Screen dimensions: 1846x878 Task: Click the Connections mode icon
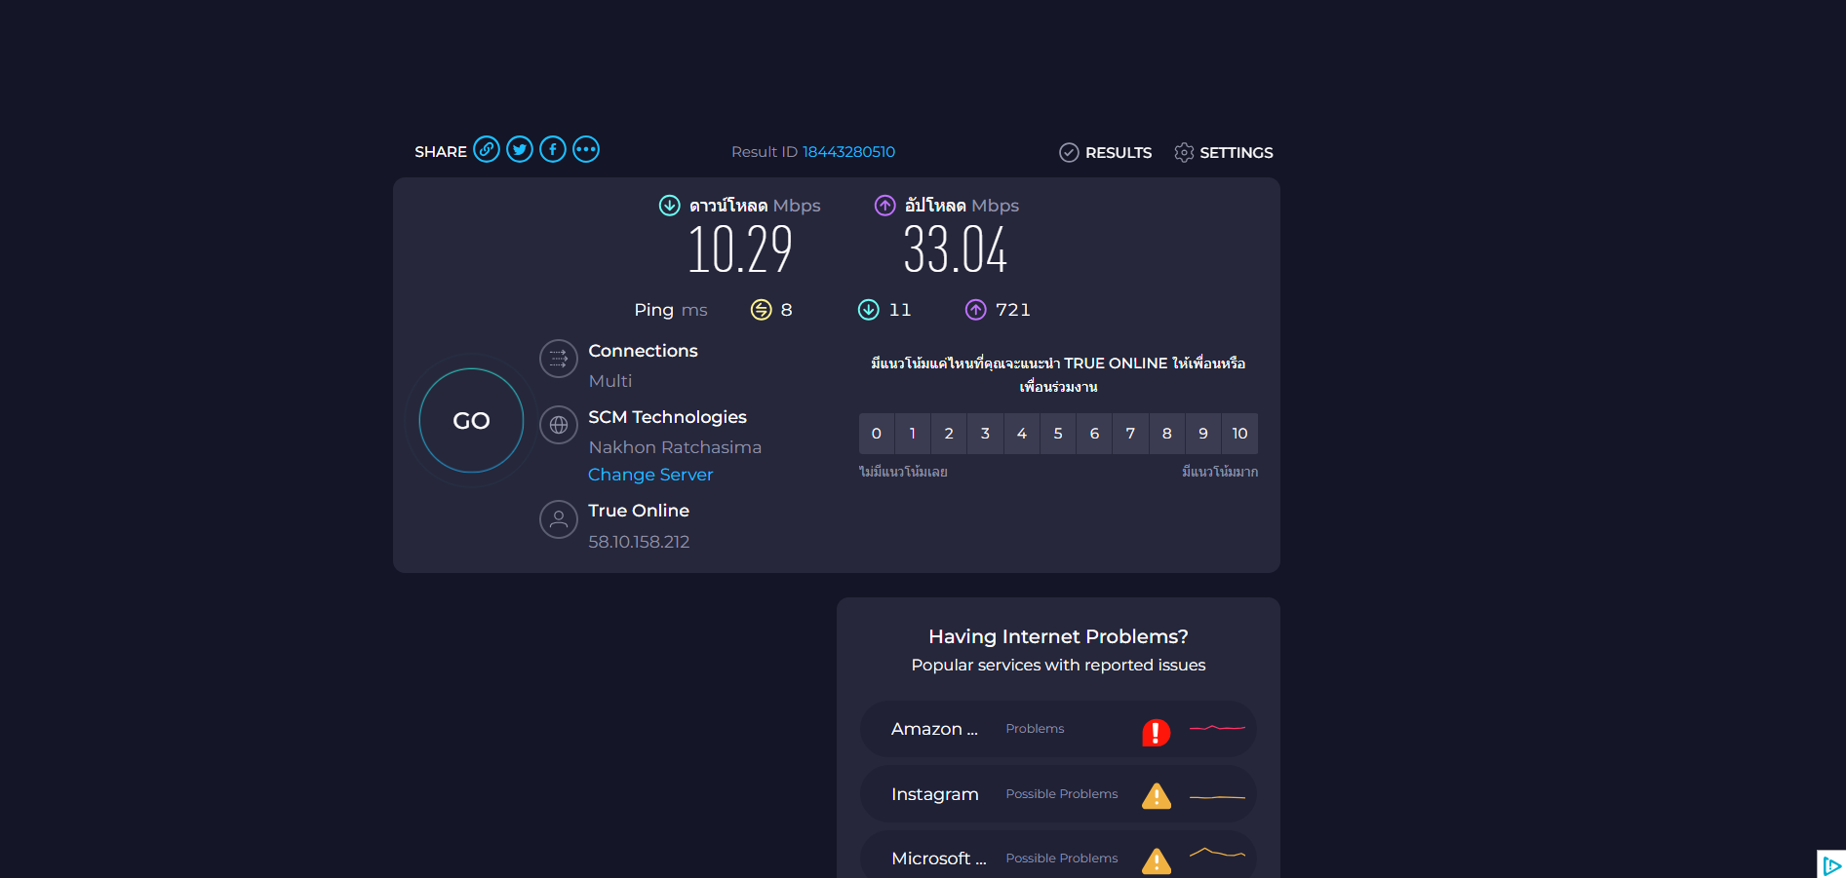pyautogui.click(x=559, y=359)
